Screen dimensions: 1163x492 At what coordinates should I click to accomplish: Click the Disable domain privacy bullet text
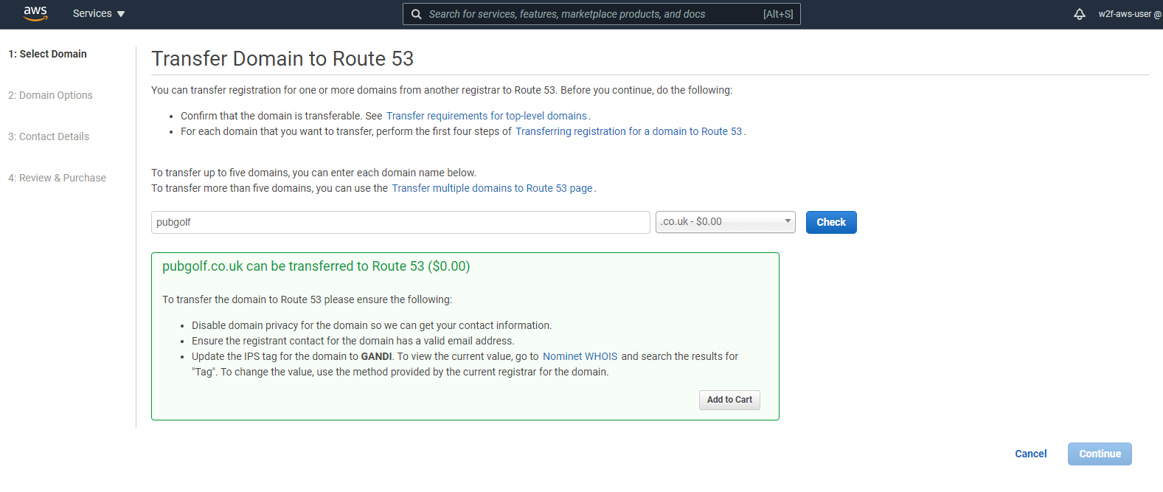pyautogui.click(x=372, y=325)
